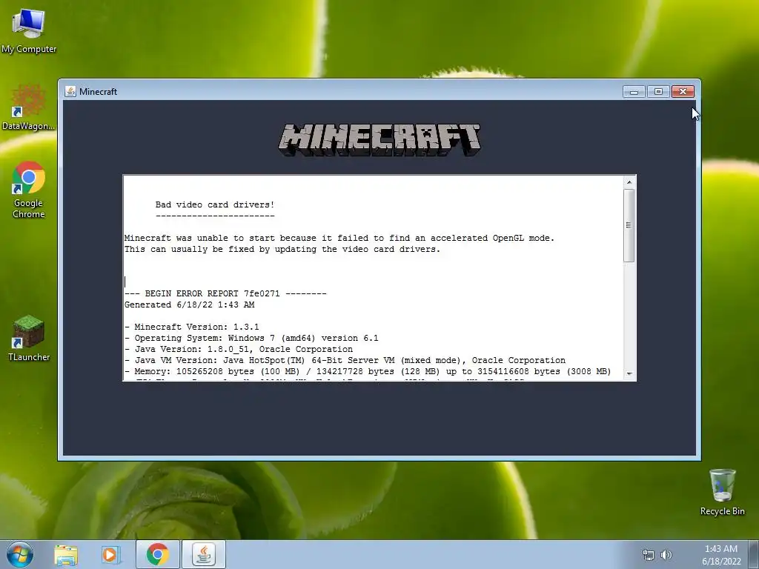Viewport: 759px width, 569px height.
Task: Click the error report scroll-down arrow
Action: coord(629,373)
